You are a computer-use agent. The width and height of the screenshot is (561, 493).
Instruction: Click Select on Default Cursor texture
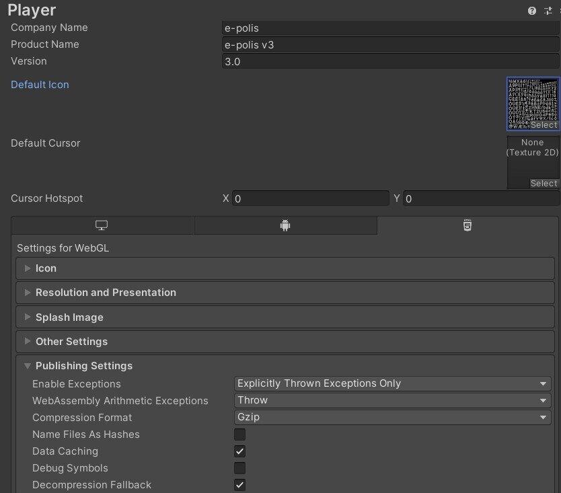pos(544,184)
